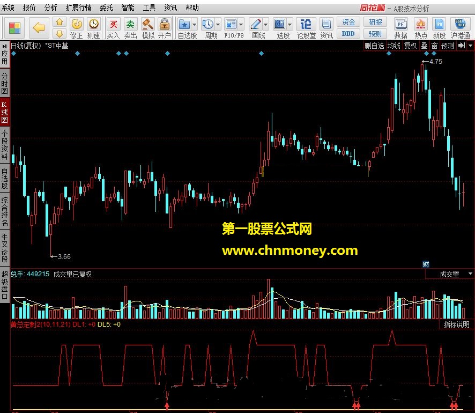Expand the 选股 dropdown arrow
Image resolution: width=475 pixels, height=413 pixels.
(290, 24)
